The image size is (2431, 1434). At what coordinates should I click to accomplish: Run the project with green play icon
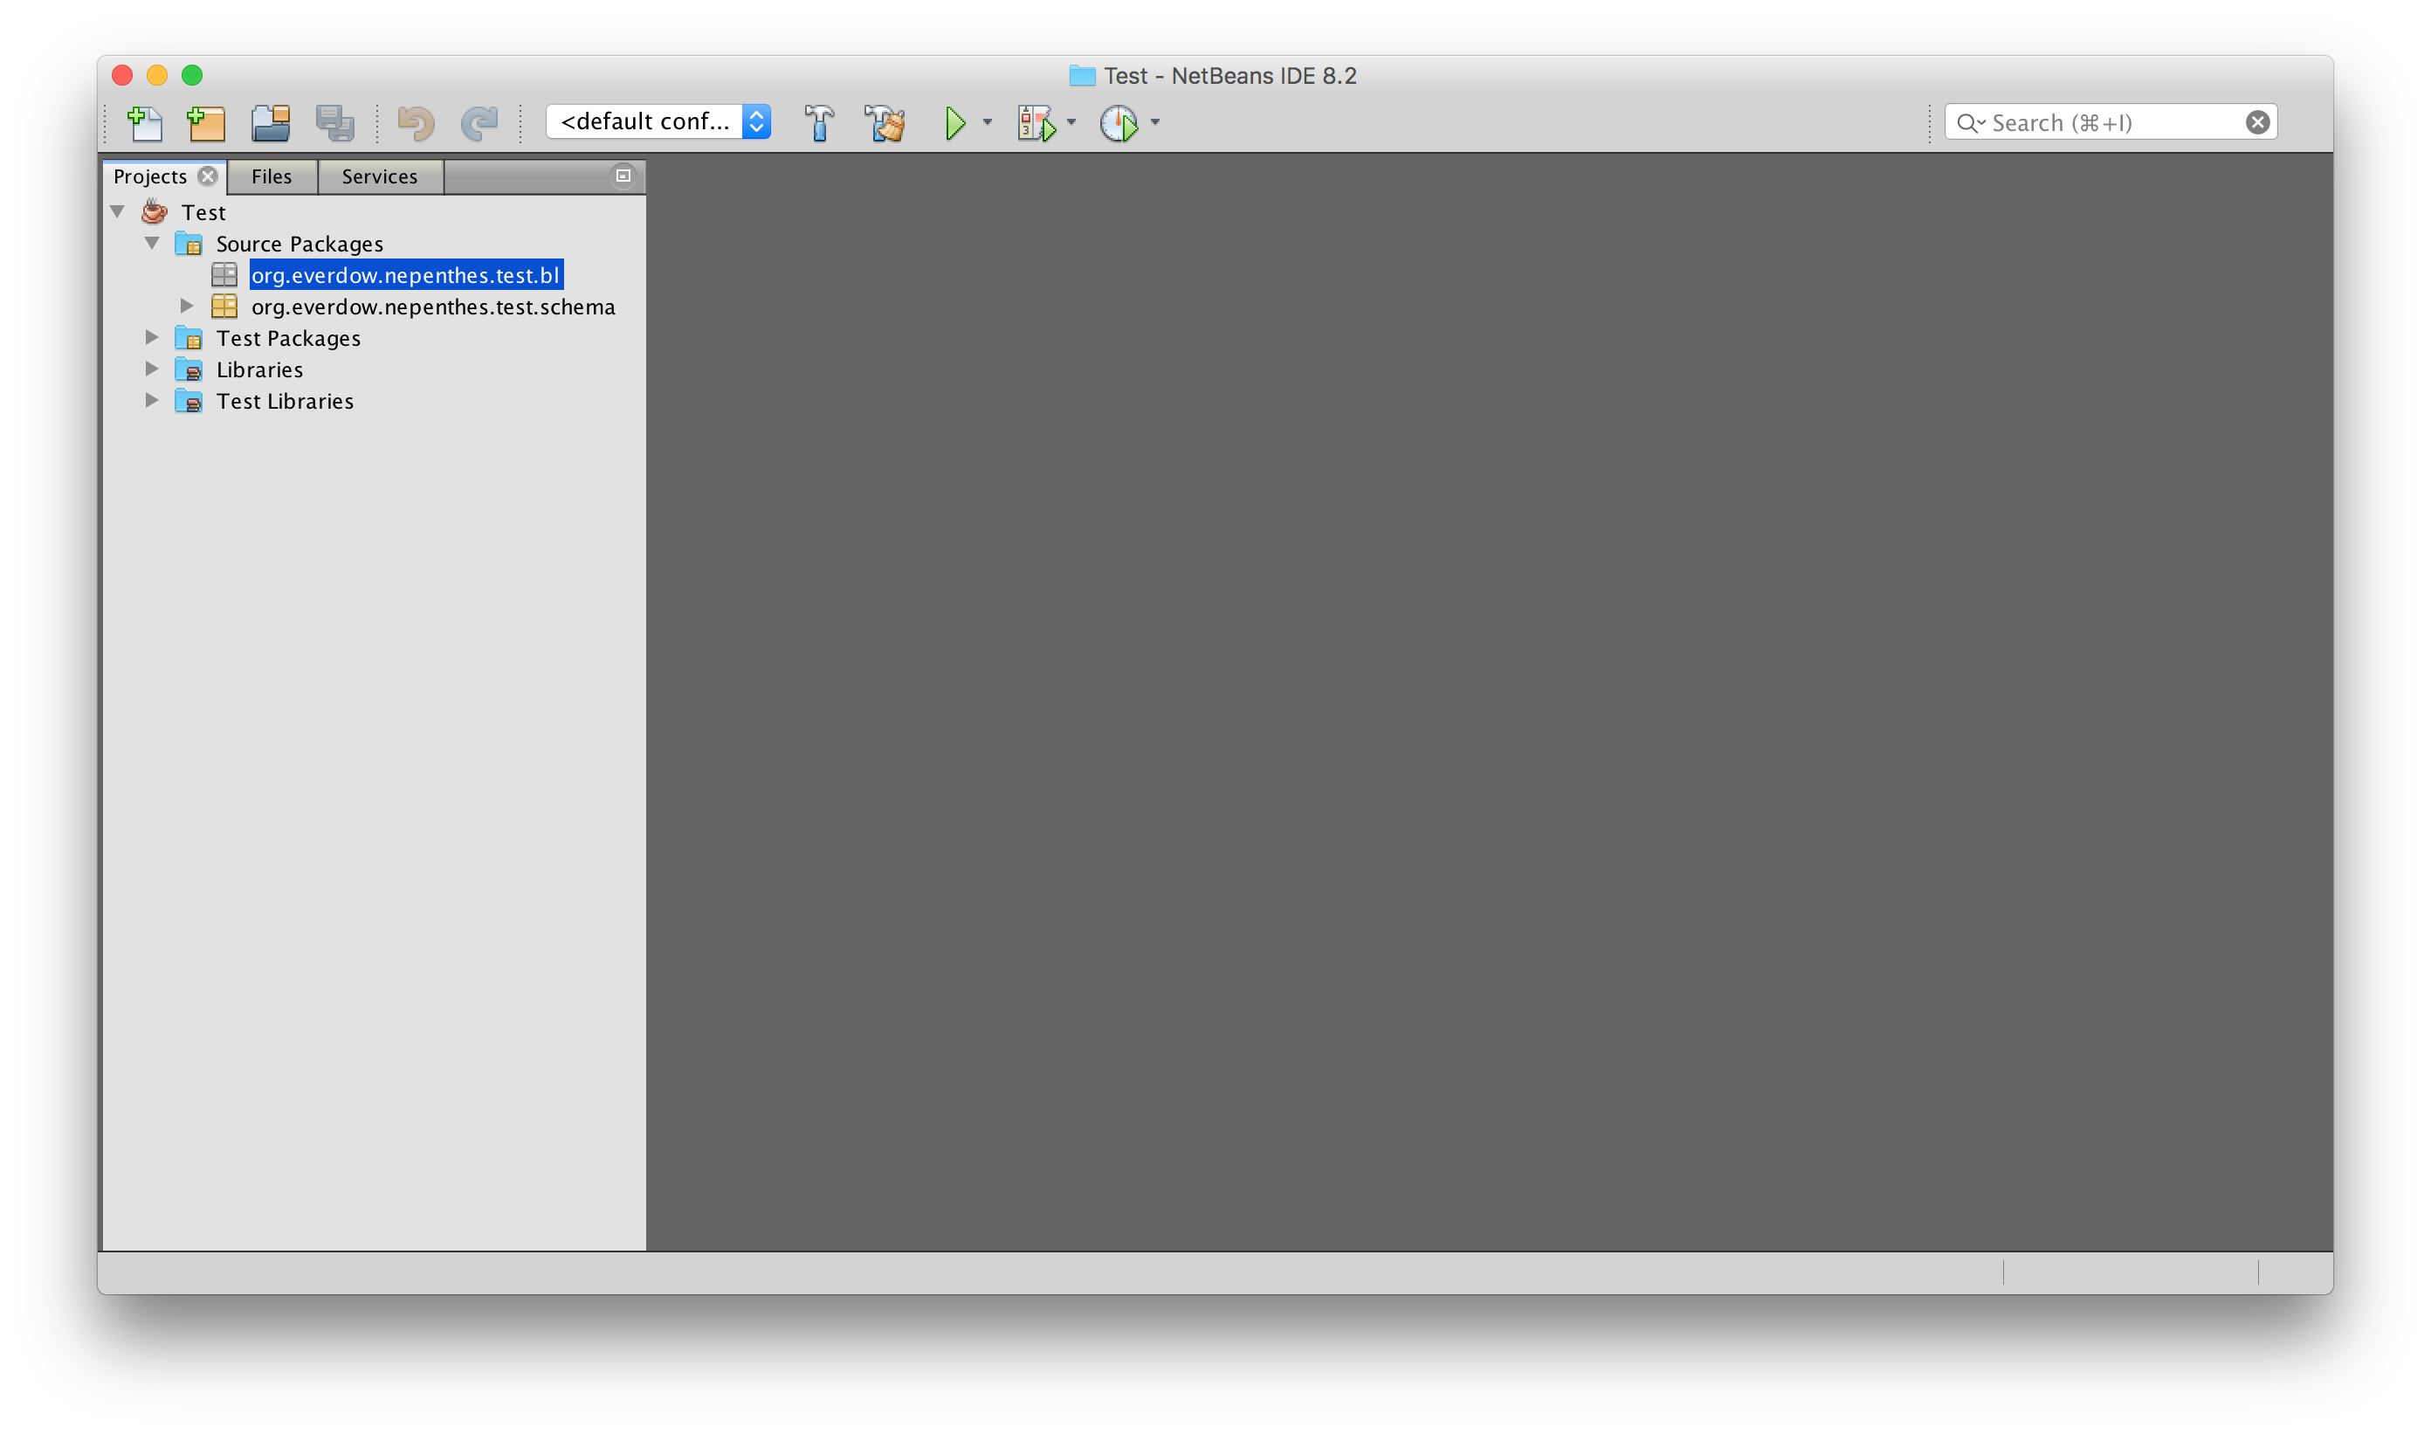coord(954,123)
